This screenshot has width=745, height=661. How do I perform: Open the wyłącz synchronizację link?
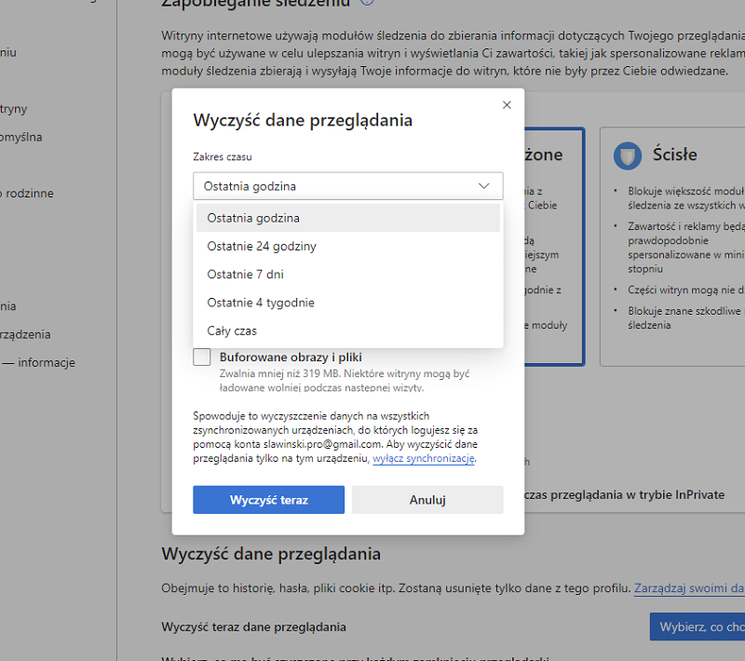pyautogui.click(x=424, y=459)
